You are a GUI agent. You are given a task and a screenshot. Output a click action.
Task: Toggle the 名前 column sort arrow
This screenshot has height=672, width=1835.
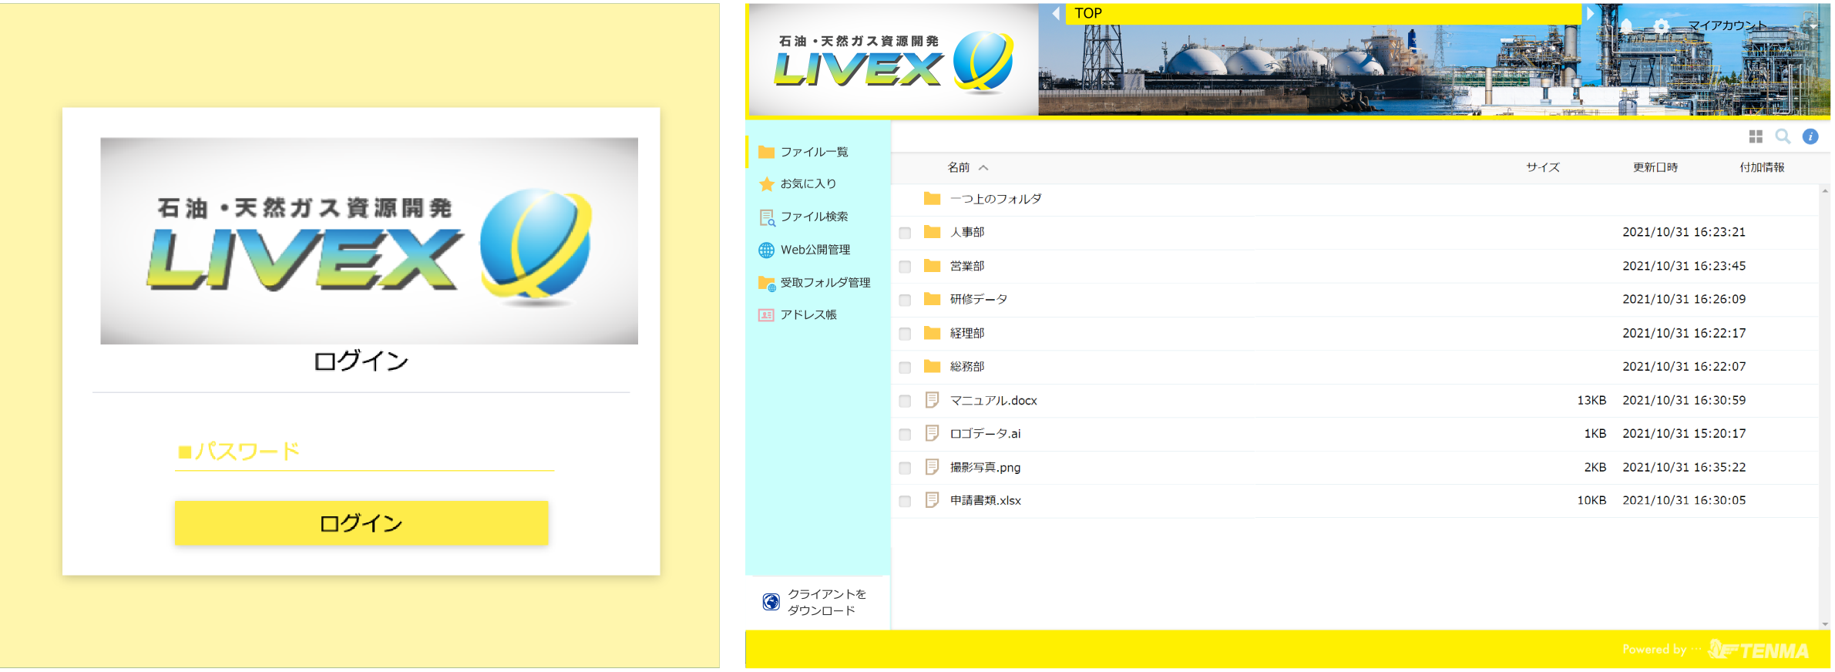point(983,167)
